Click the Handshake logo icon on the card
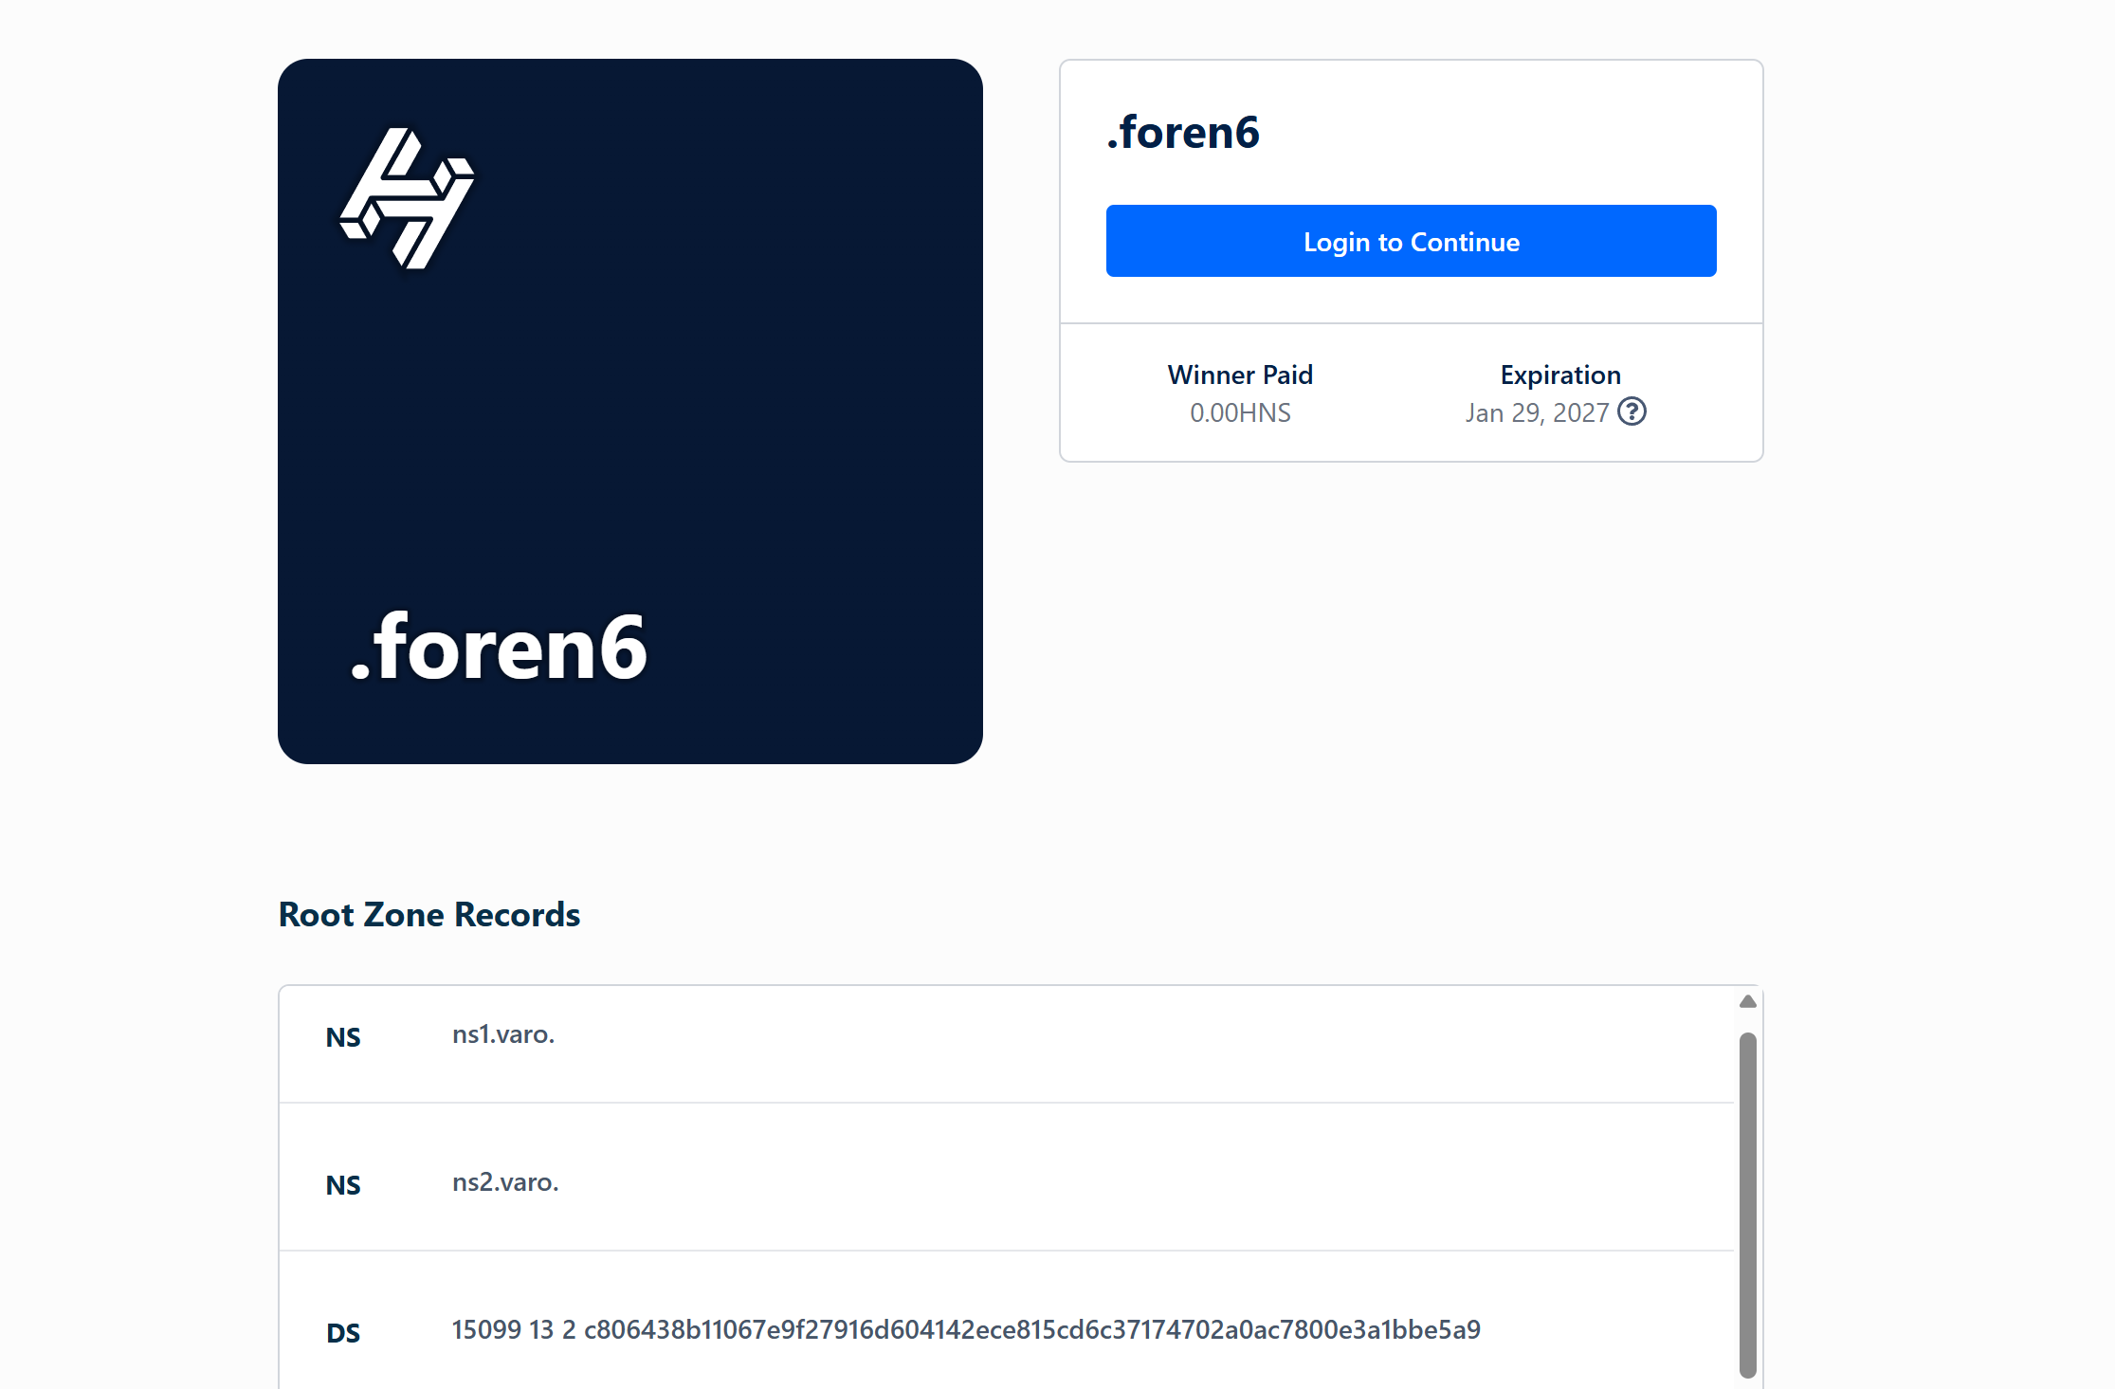Viewport: 2115px width, 1389px height. [x=408, y=198]
